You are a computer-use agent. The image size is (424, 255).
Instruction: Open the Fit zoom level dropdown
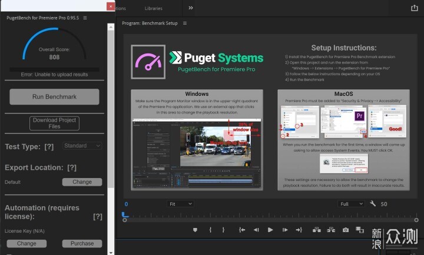click(x=180, y=204)
